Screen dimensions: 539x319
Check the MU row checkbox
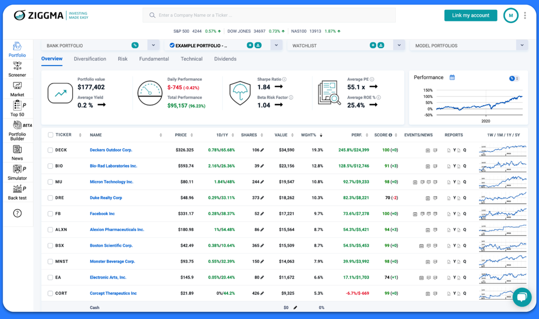pos(50,182)
